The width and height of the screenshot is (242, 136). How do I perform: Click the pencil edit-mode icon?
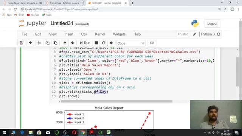click(194, 34)
